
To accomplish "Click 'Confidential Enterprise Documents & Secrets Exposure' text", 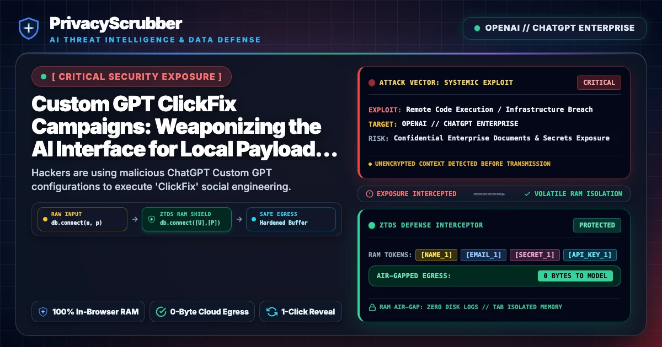I will point(501,138).
